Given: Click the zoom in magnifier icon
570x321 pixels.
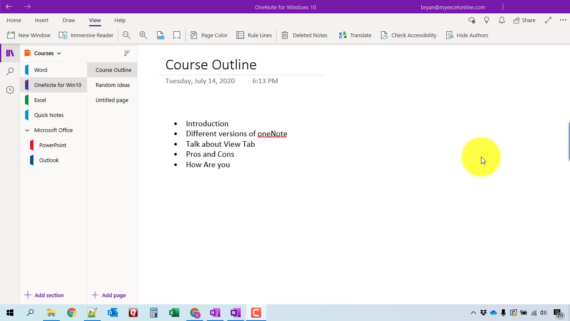Looking at the screenshot, I should (143, 36).
